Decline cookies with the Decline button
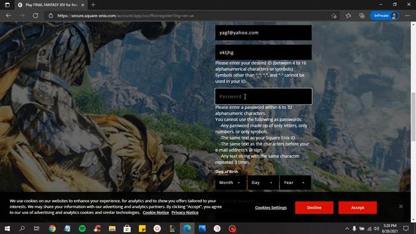The width and height of the screenshot is (416, 234). coord(314,207)
